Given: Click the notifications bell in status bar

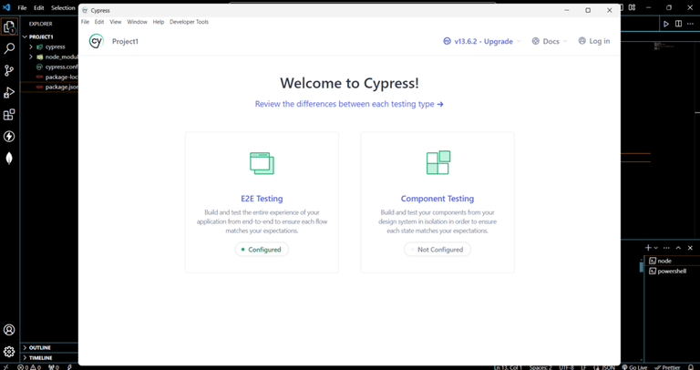Looking at the screenshot, I should 692,367.
